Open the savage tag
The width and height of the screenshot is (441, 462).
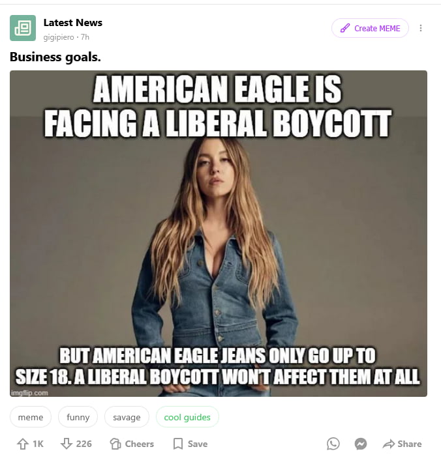(x=127, y=417)
